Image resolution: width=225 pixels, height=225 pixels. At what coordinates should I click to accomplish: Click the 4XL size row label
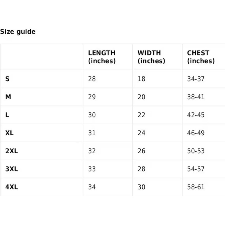click(12, 187)
